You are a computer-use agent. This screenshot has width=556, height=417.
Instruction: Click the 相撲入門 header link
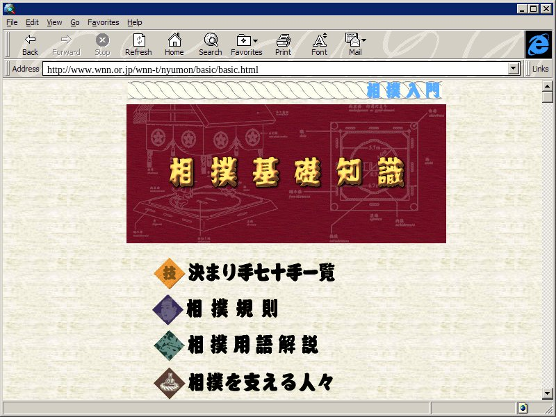tap(403, 90)
